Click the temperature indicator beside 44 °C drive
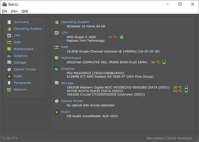Image resolution: width=199 pixels, height=142 pixels. pyautogui.click(x=186, y=91)
